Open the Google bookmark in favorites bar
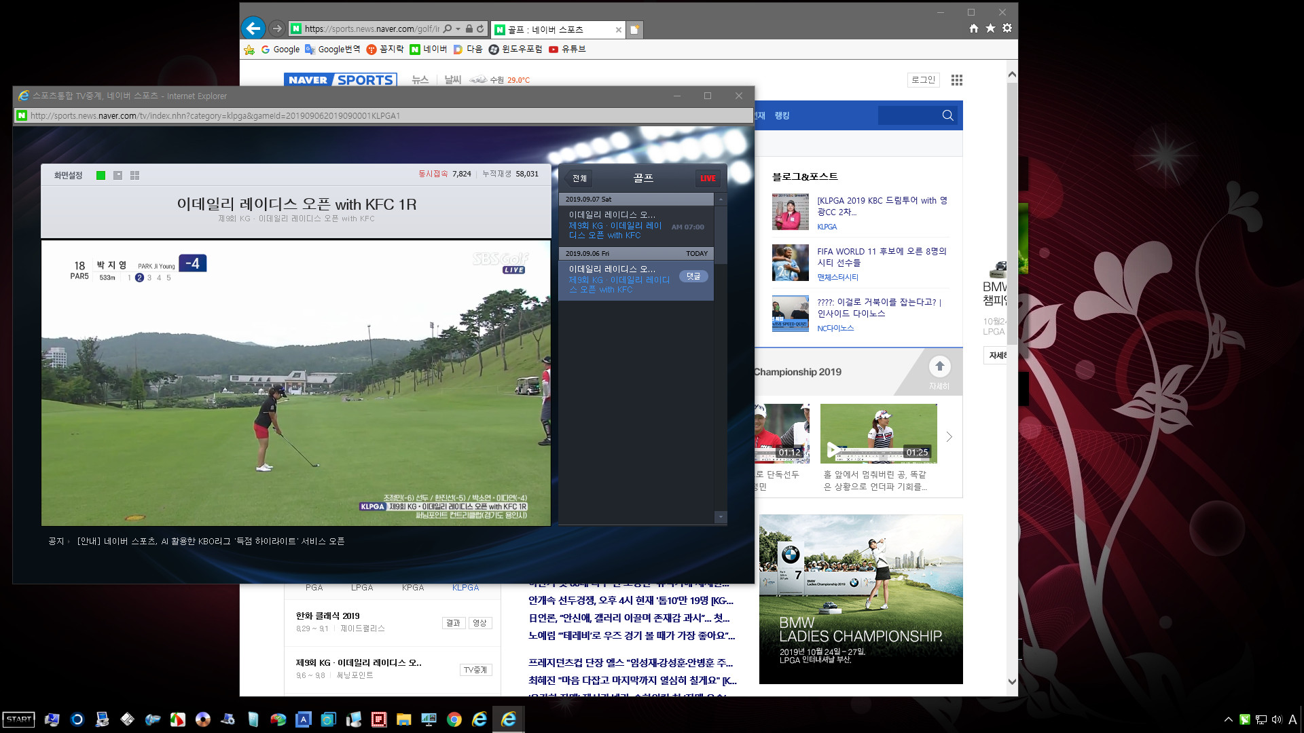 coord(280,50)
